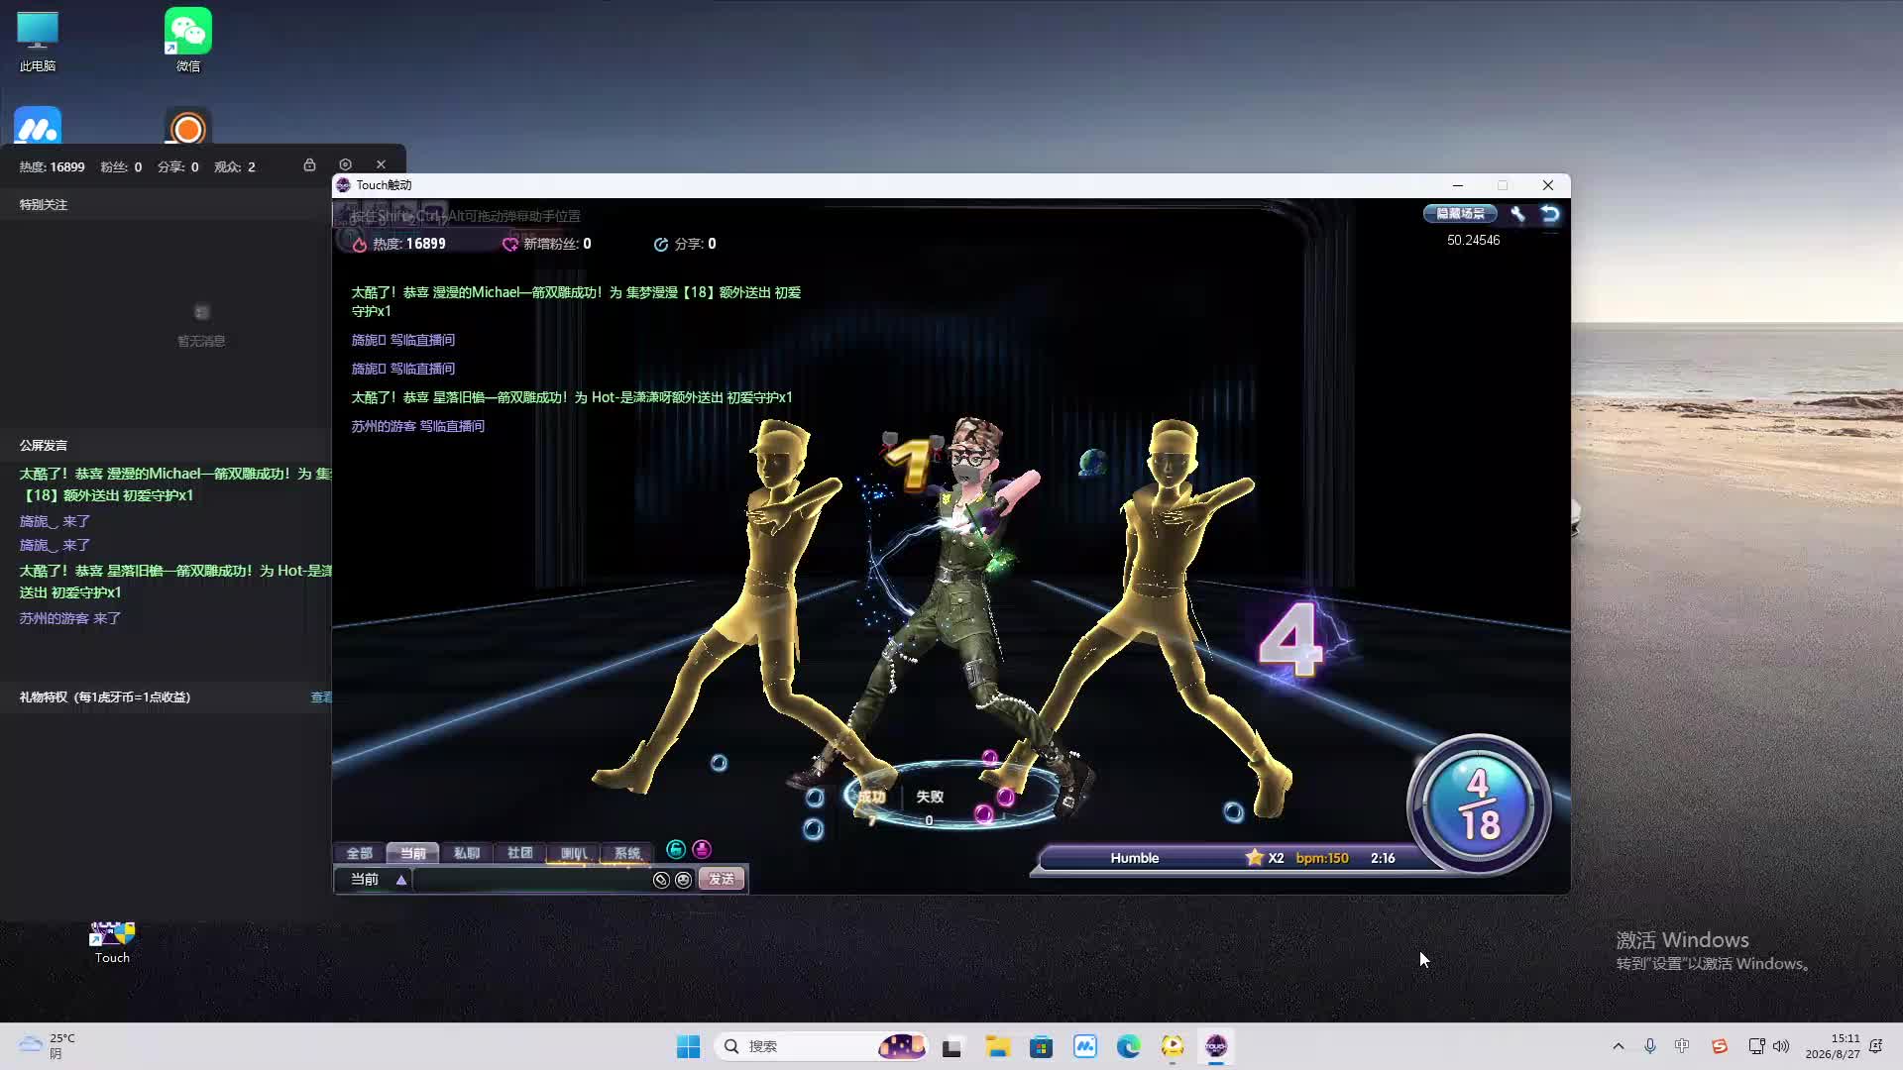Click the 成功 success label
The image size is (1903, 1070).
[871, 797]
